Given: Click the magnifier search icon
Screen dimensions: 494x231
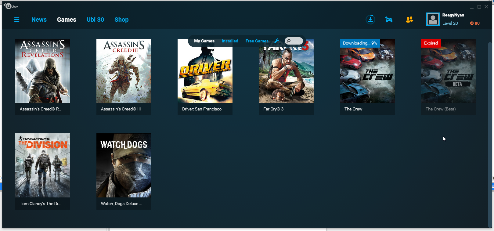Looking at the screenshot, I should [x=289, y=41].
